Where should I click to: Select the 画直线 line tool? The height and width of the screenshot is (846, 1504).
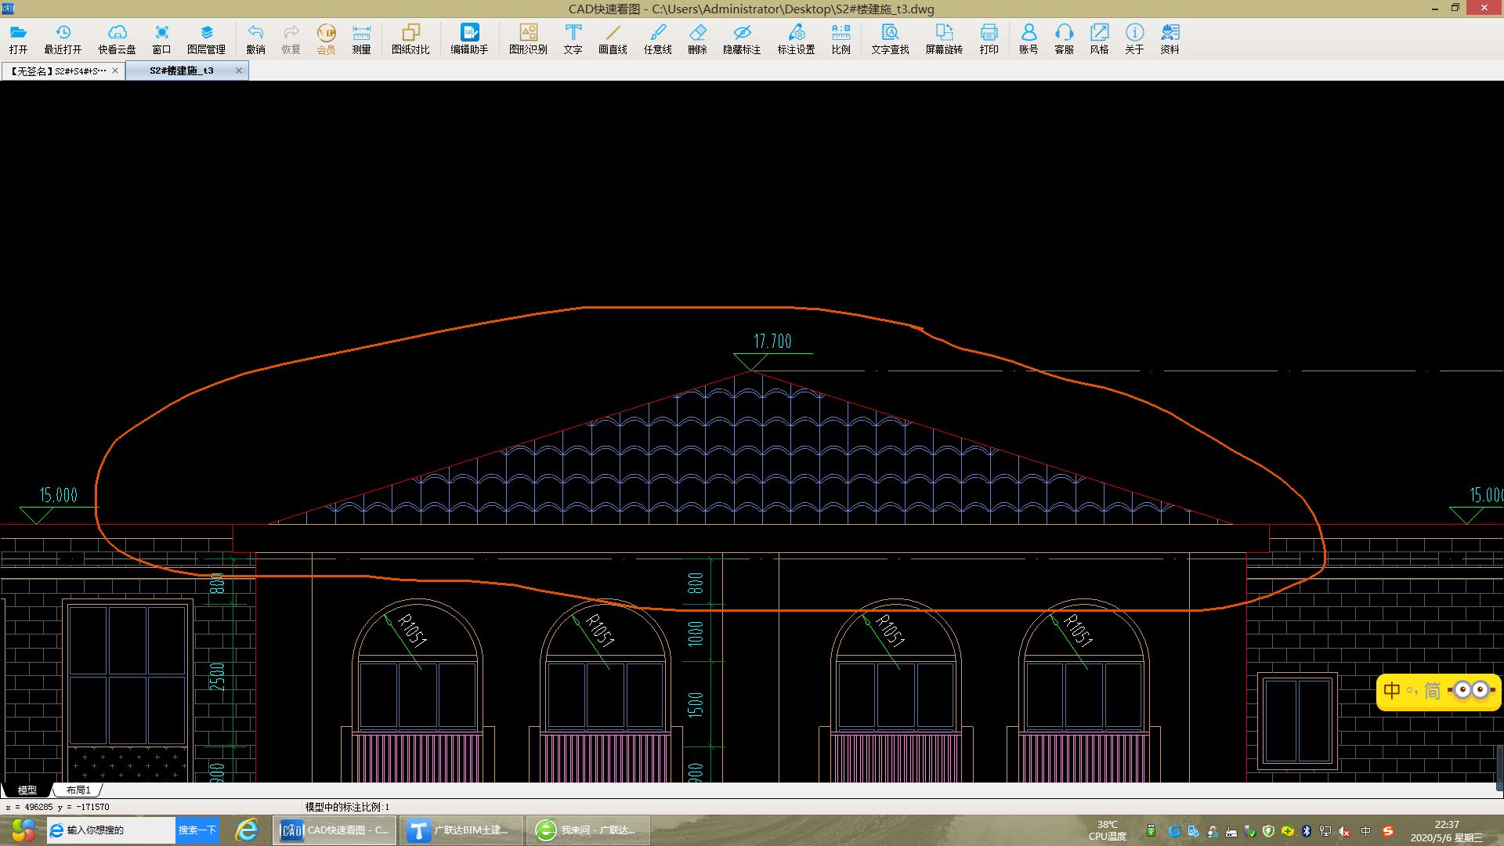point(613,39)
